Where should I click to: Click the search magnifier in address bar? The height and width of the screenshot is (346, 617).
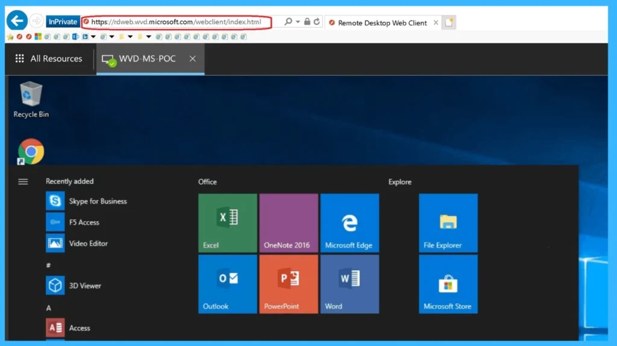288,22
